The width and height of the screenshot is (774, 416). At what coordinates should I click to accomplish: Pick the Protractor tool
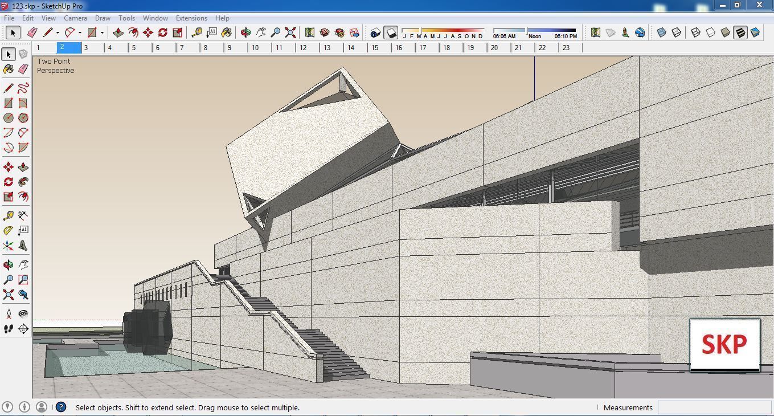point(8,231)
